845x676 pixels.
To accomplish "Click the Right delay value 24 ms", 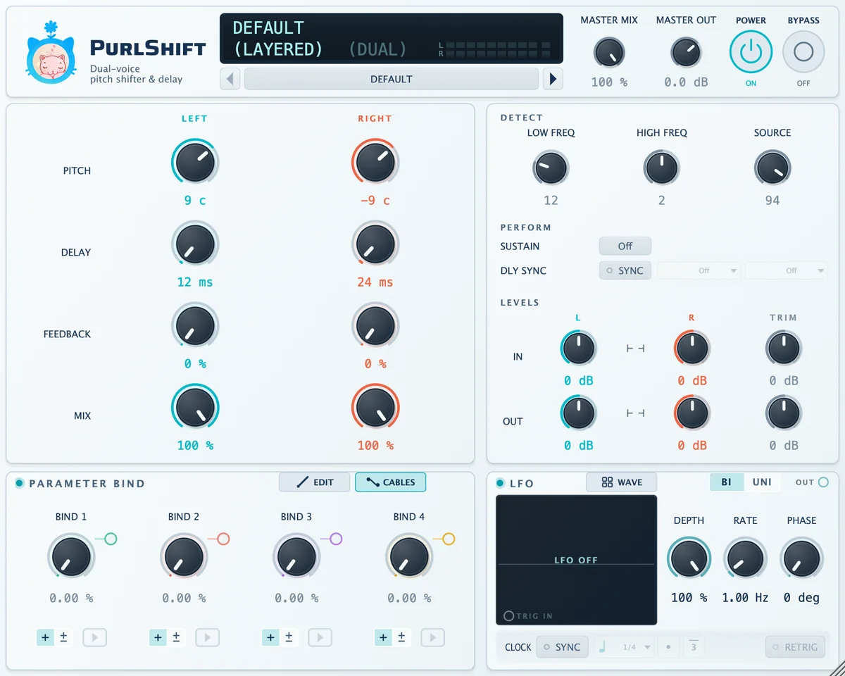I will point(375,282).
